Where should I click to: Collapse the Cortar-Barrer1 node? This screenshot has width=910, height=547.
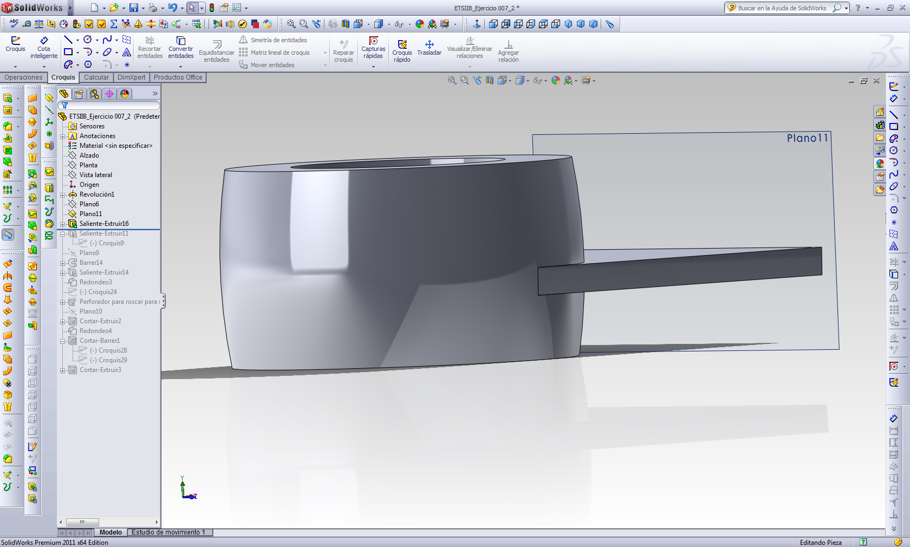(63, 341)
